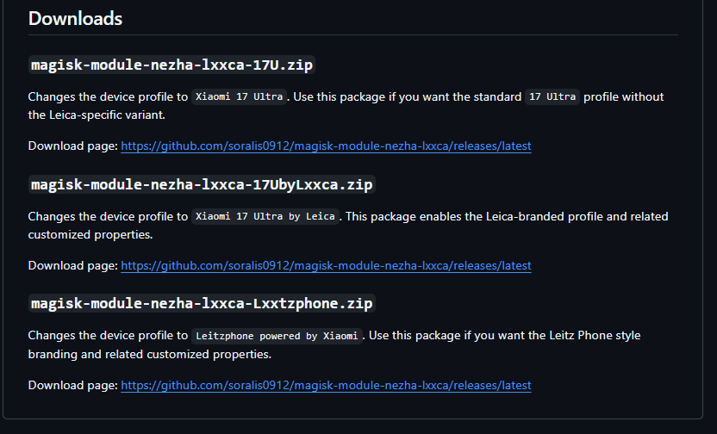Click the standalone '17 Ultra' code label
Viewport: 717px width, 434px height.
click(x=552, y=96)
